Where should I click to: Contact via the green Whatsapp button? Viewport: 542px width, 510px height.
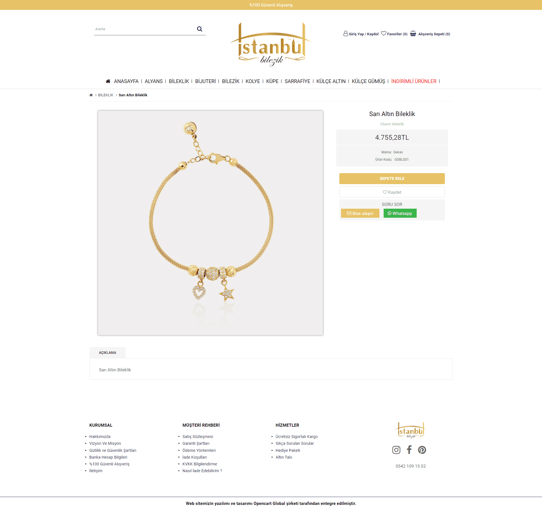pyautogui.click(x=400, y=213)
